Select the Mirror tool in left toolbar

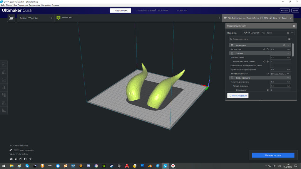[4, 87]
